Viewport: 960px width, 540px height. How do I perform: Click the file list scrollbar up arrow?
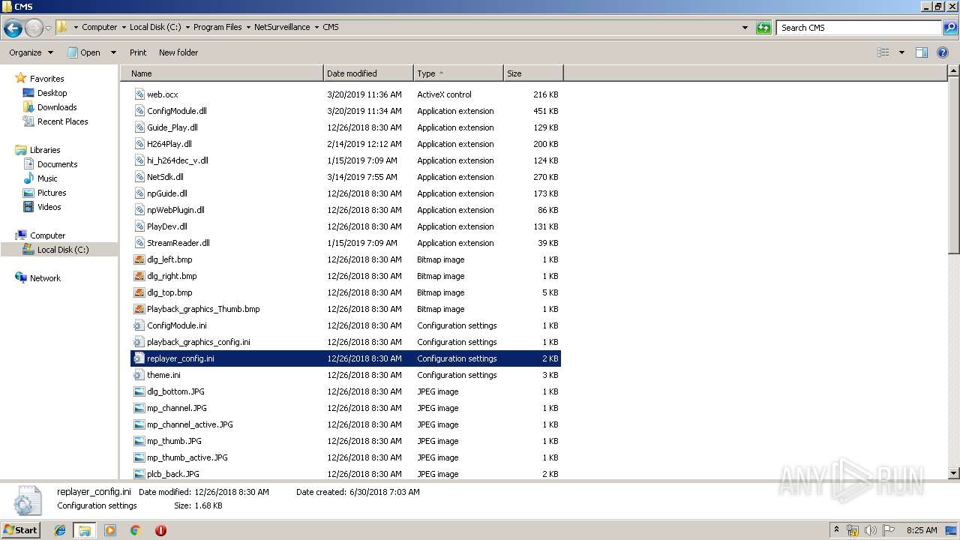click(953, 72)
